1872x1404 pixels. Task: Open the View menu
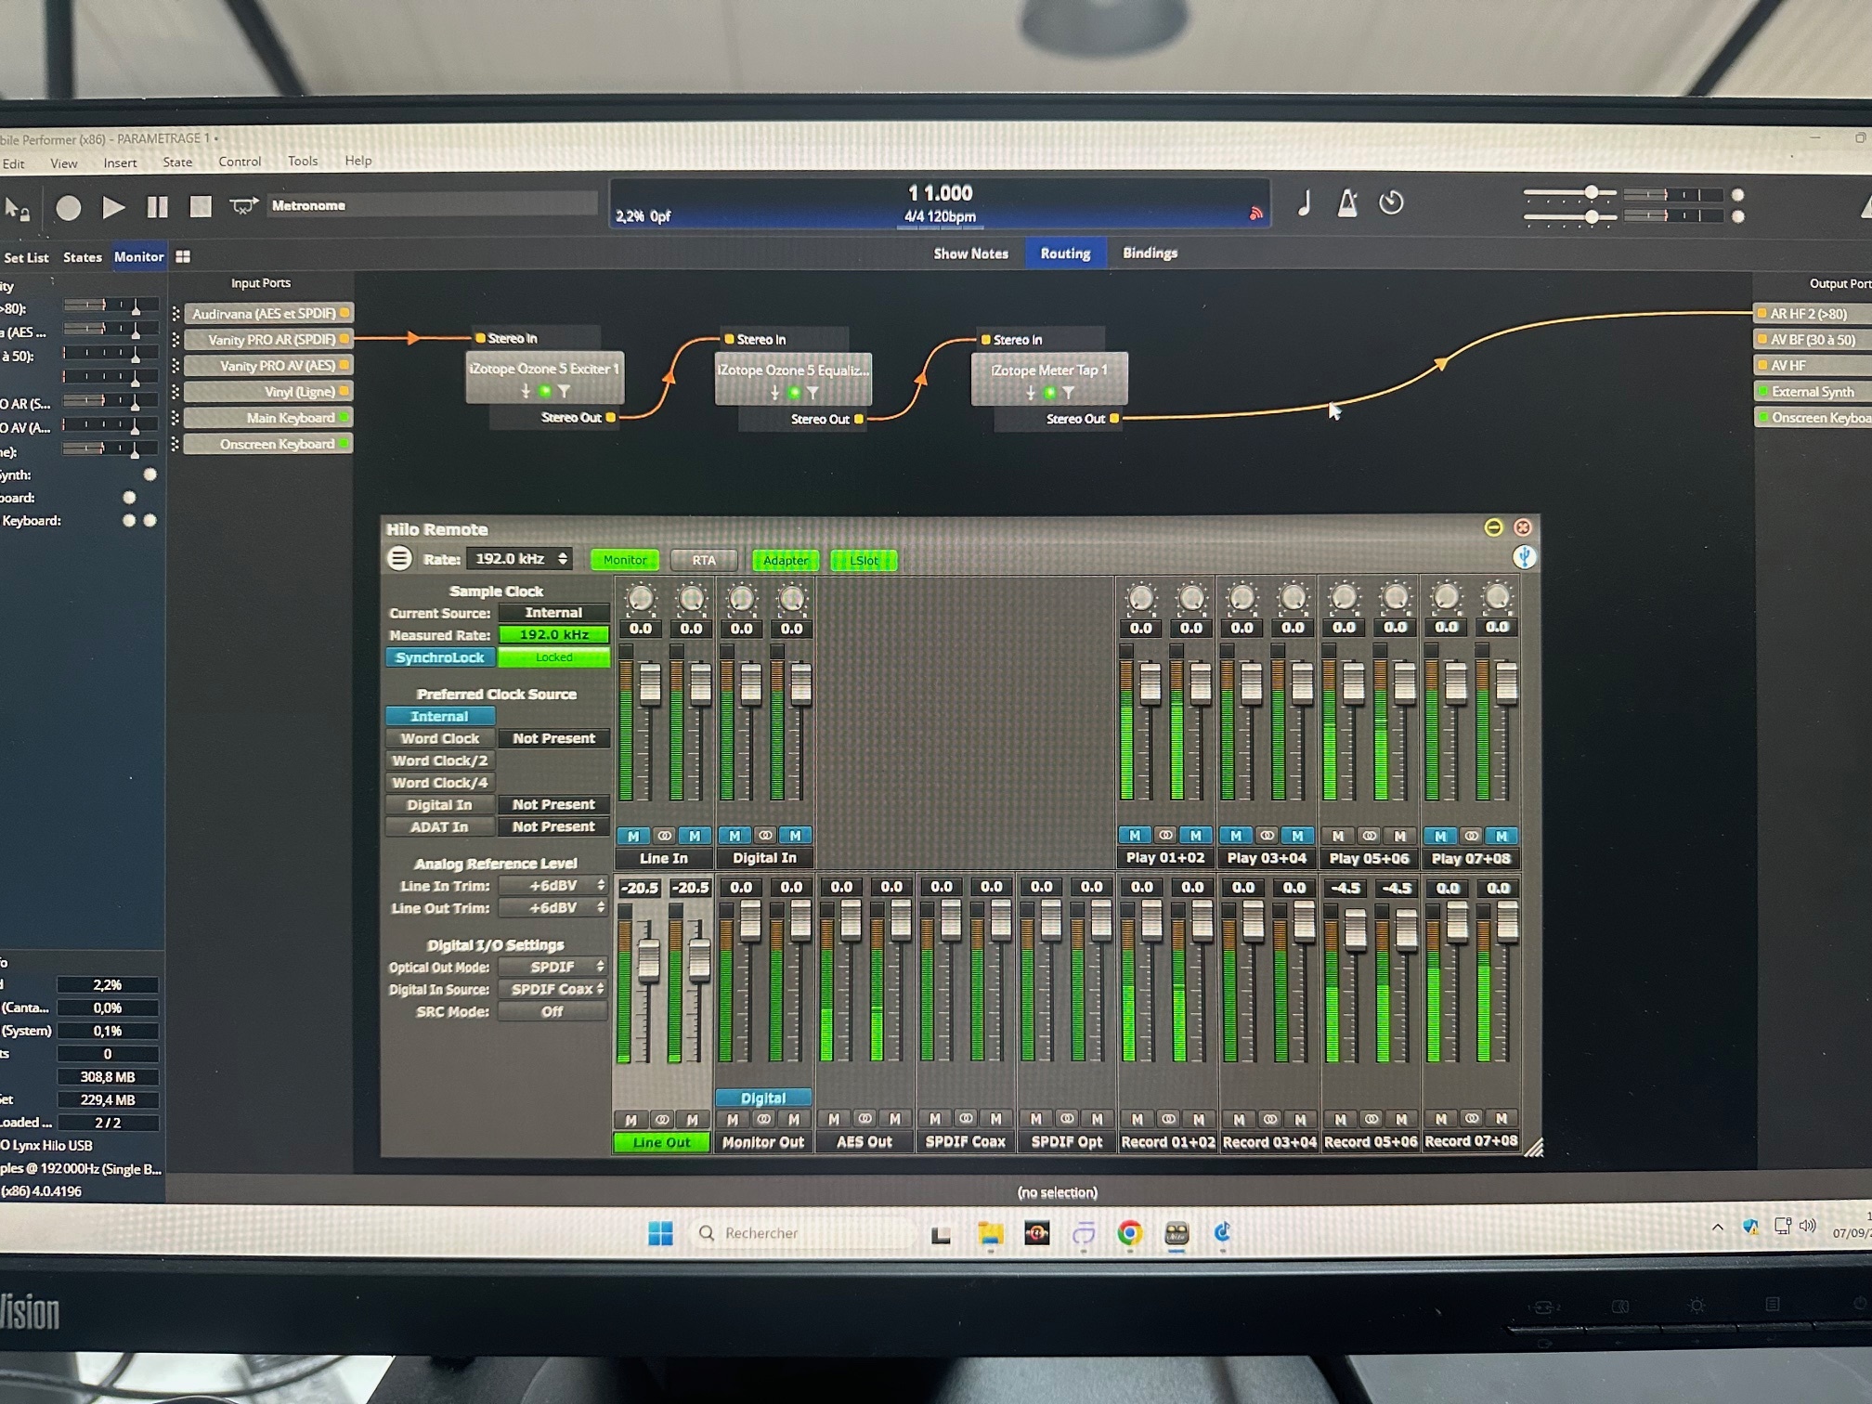64,163
